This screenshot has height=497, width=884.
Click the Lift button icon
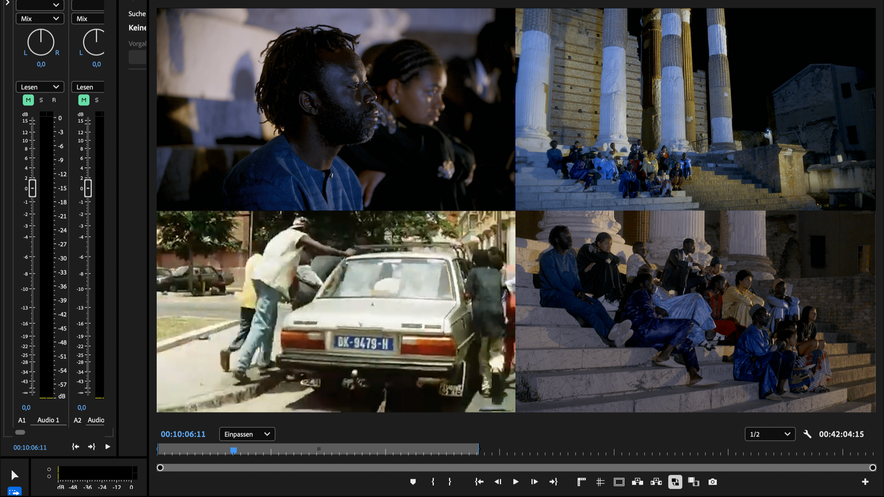coord(637,482)
